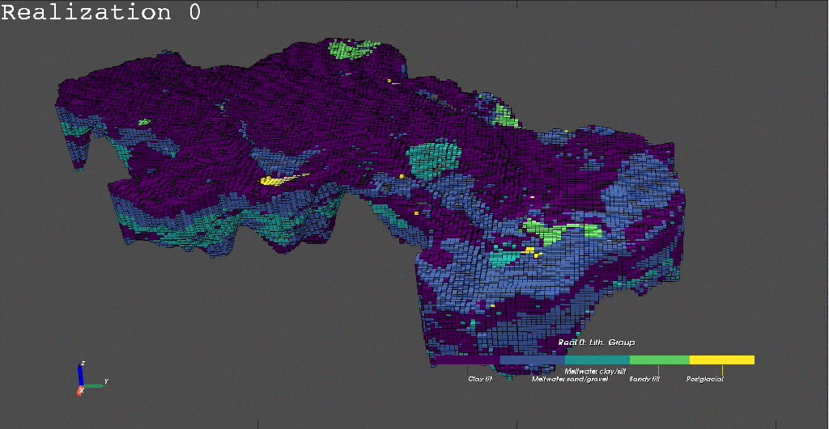Click the 'Clay till' legend label

(480, 378)
